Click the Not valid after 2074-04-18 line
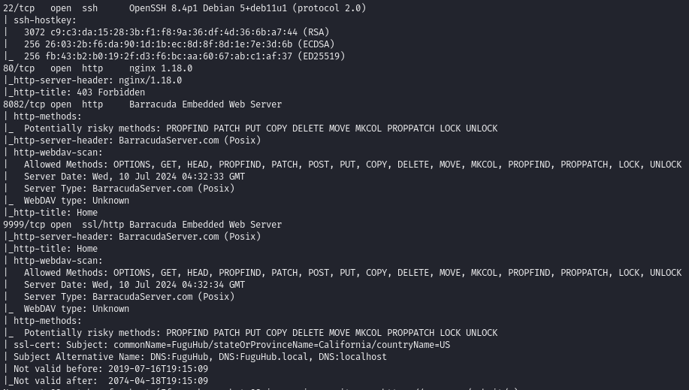This screenshot has width=689, height=390. tap(107, 381)
